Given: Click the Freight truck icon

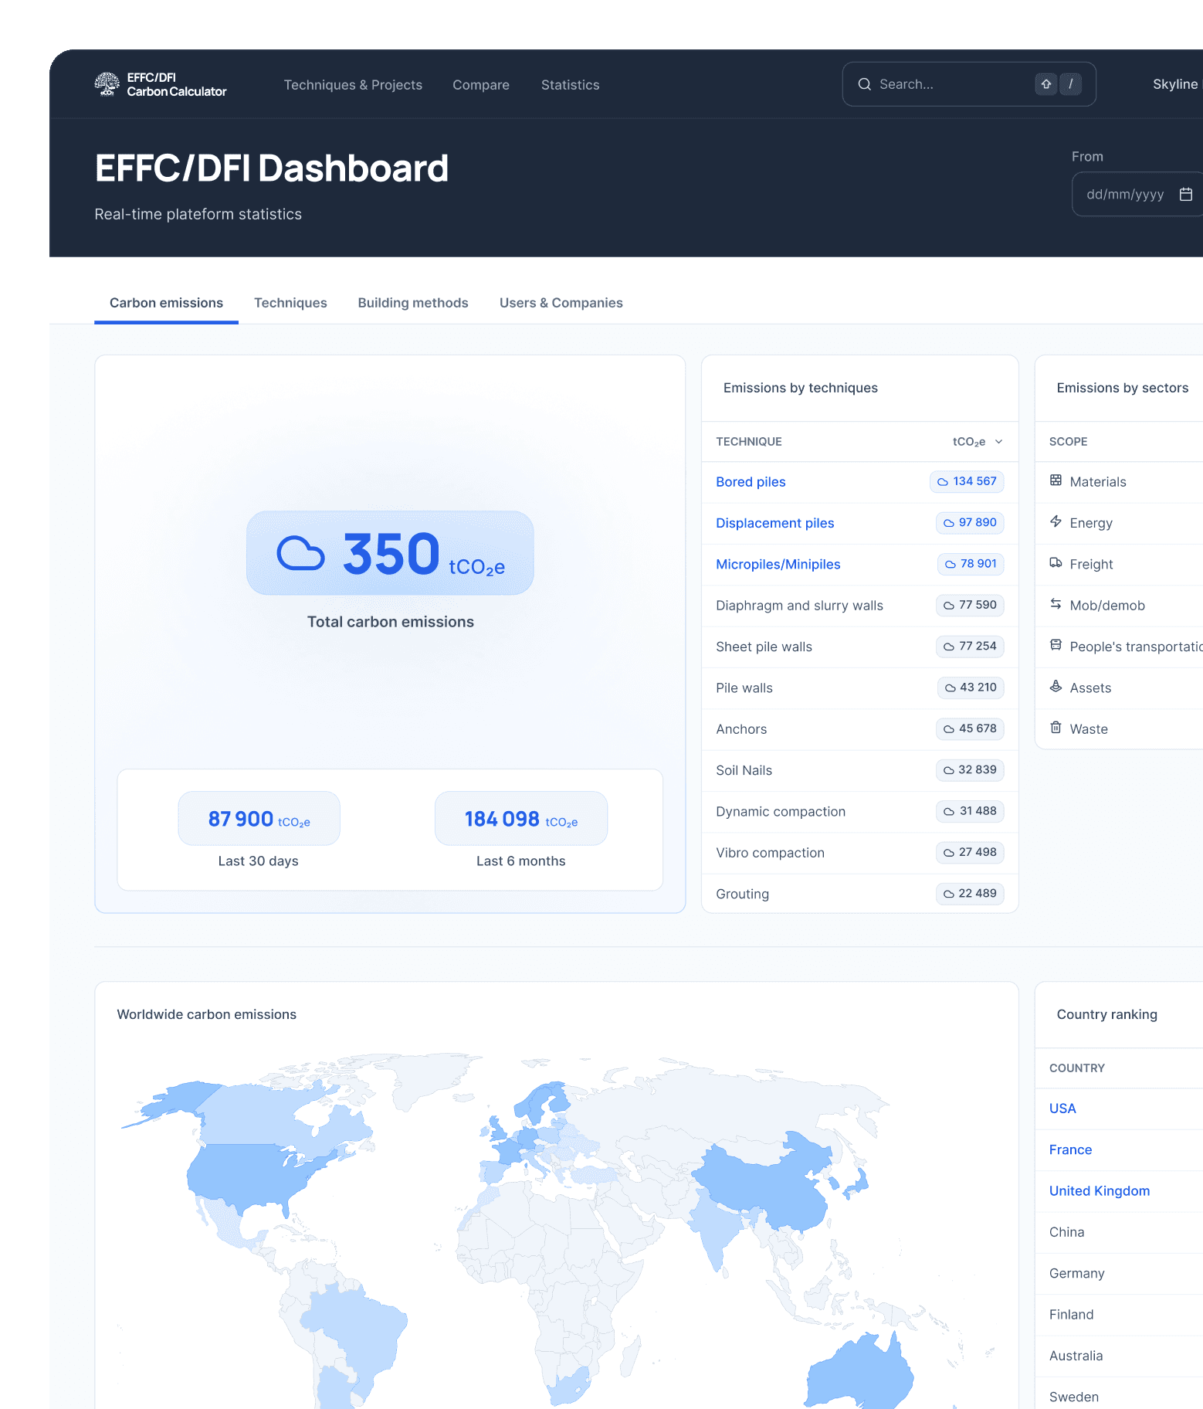Looking at the screenshot, I should (1056, 562).
